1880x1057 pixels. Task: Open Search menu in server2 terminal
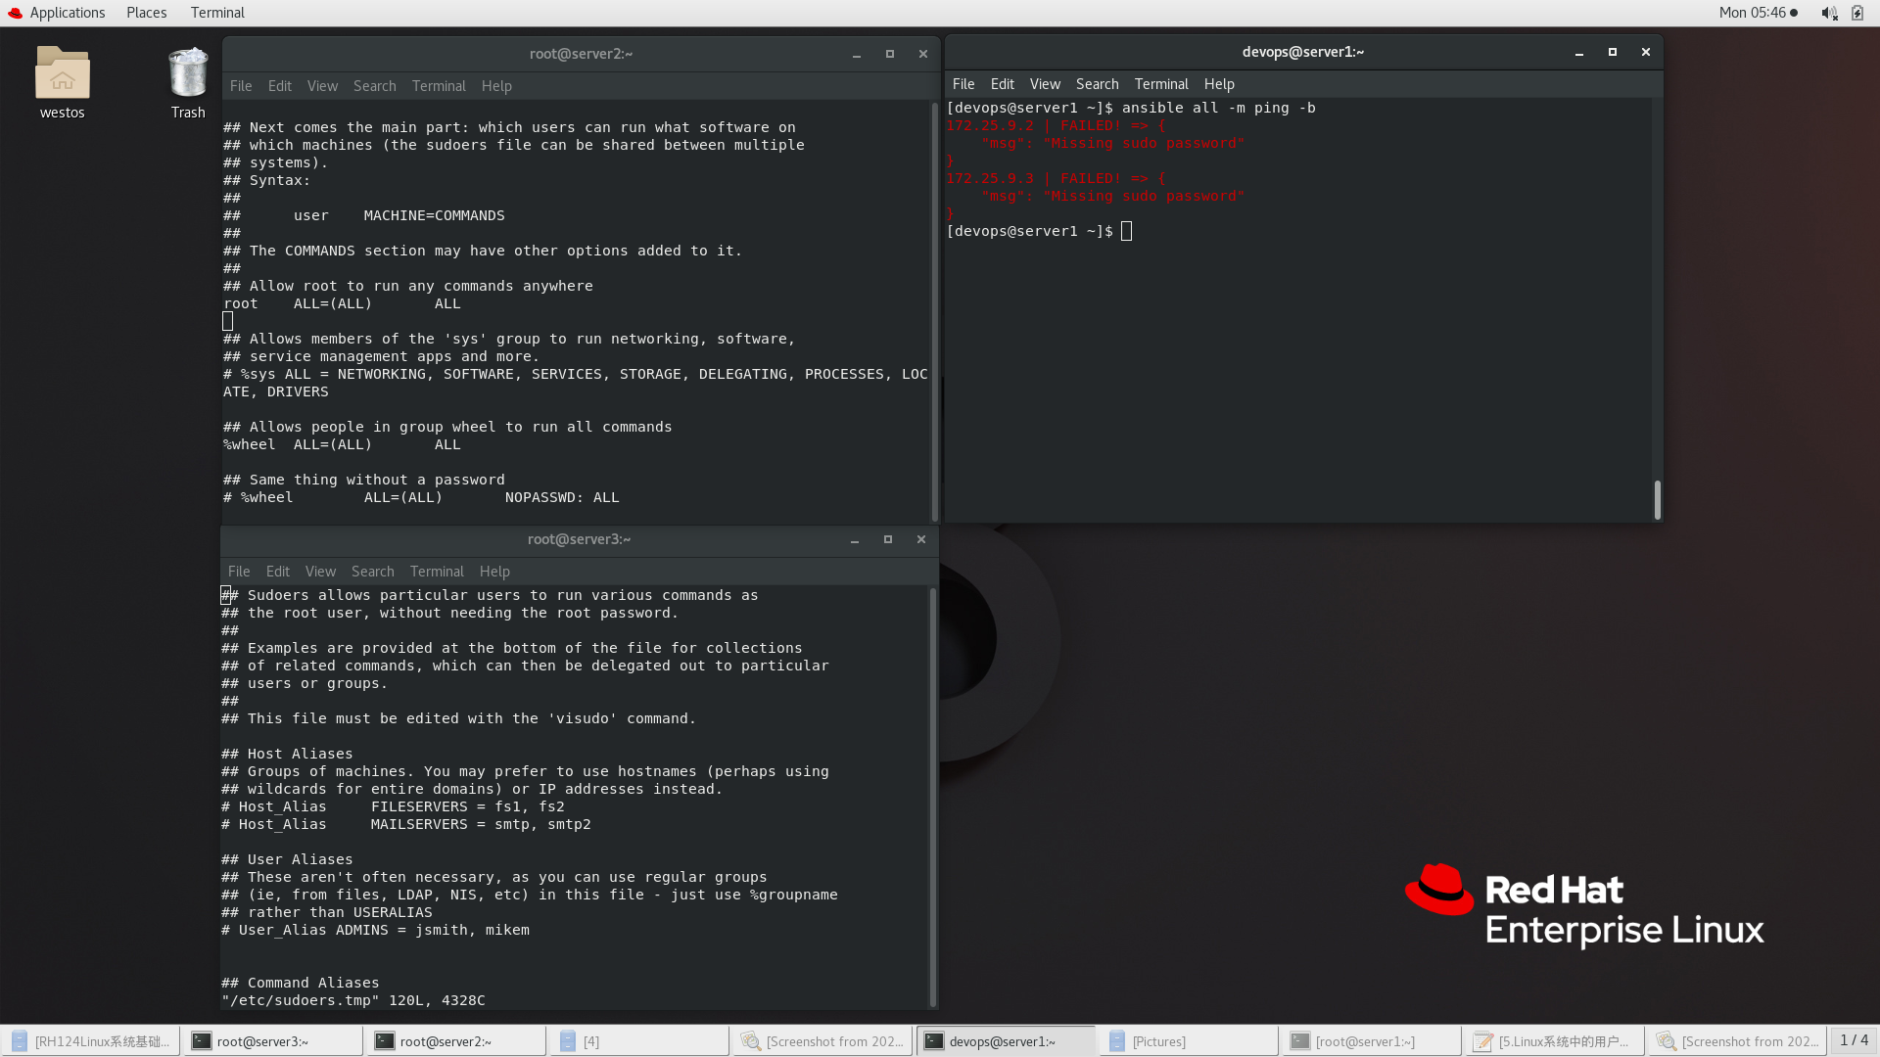pos(374,86)
